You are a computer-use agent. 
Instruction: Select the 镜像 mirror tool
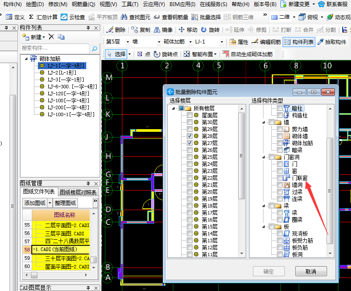point(163,30)
